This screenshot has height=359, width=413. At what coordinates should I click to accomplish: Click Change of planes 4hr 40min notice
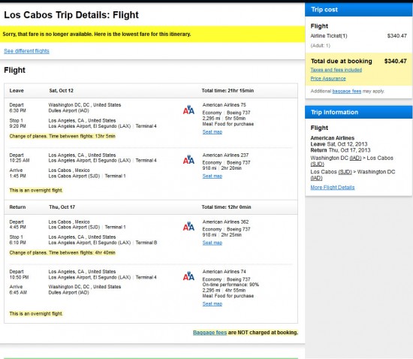pos(62,252)
